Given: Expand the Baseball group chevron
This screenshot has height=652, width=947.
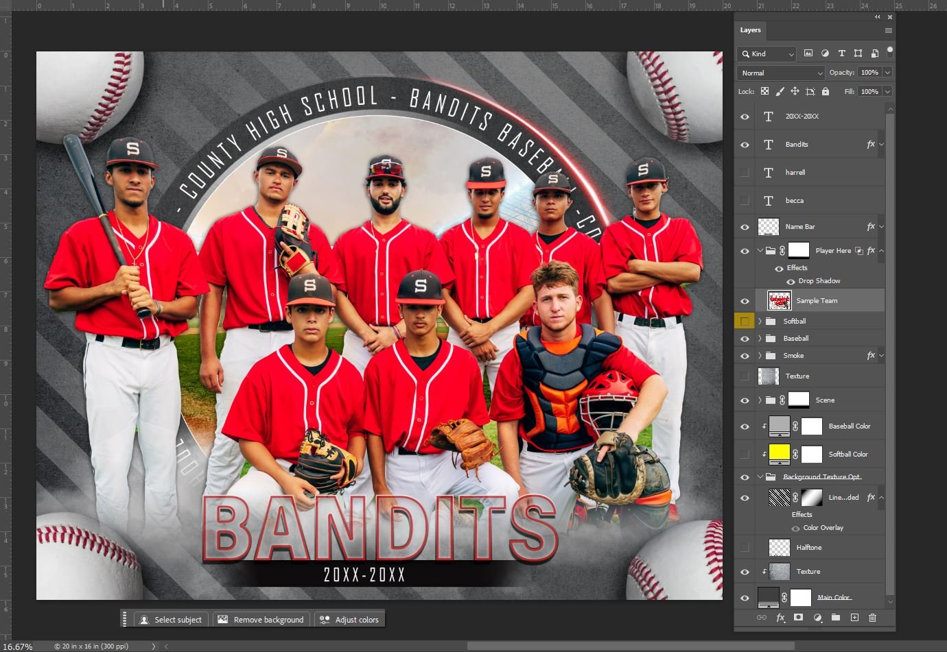Looking at the screenshot, I should pyautogui.click(x=759, y=338).
